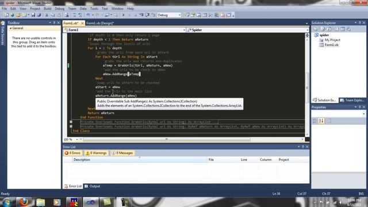The height and width of the screenshot is (207, 368).
Task: Switch to Form1.vb [Design] tab
Action: coord(100,23)
